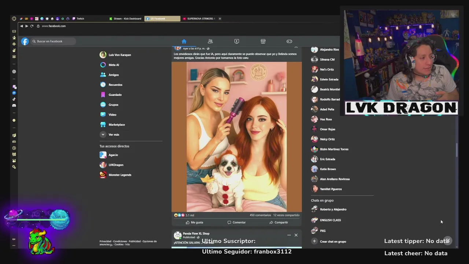The height and width of the screenshot is (264, 469).
Task: Click the Condiciones footer link
Action: (x=120, y=241)
